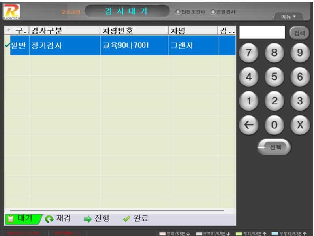Click the backspace arrow keypad button
Viewport: 314px width, 236px height.
248,125
